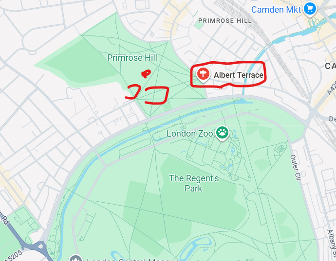Click the PRIMROSE HILL neighborhood label
Screen dimensions: 336x261
(225, 21)
